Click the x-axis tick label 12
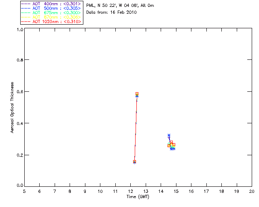This screenshot has width=259, height=207. point(130,192)
